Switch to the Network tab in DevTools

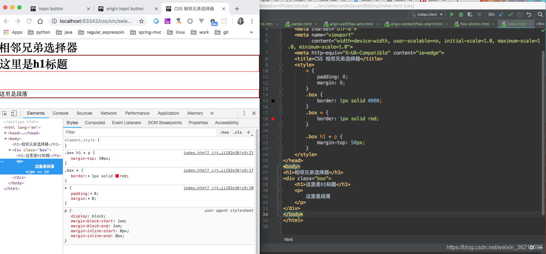109,113
